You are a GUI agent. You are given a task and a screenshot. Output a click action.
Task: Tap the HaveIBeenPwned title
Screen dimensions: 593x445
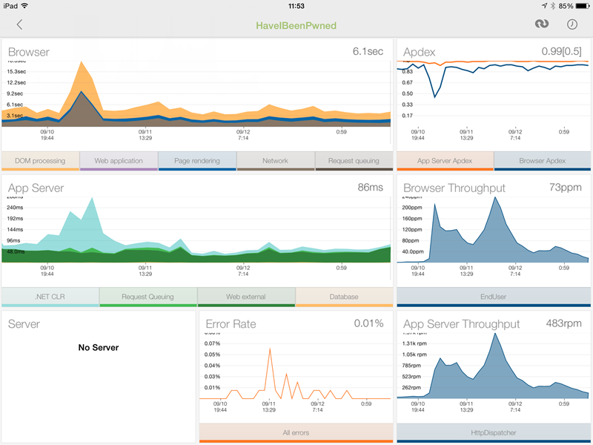(x=296, y=24)
